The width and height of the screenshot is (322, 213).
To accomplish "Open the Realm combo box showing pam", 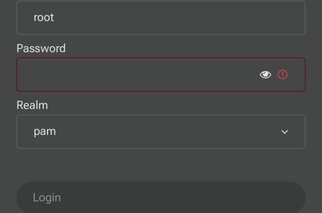I will pos(161,132).
